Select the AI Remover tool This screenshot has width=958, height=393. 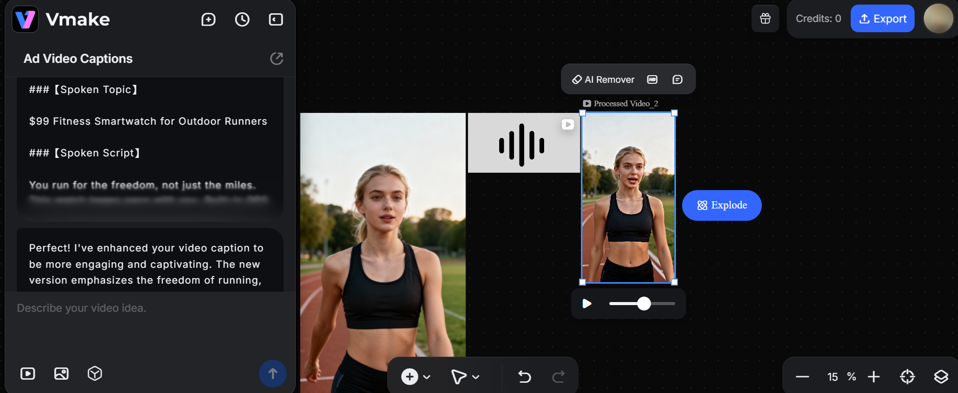[603, 79]
